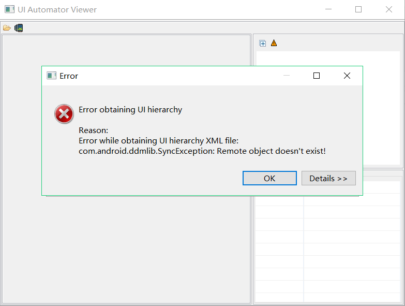Click the Error dialog title icon
This screenshot has width=405, height=306.
(51, 76)
